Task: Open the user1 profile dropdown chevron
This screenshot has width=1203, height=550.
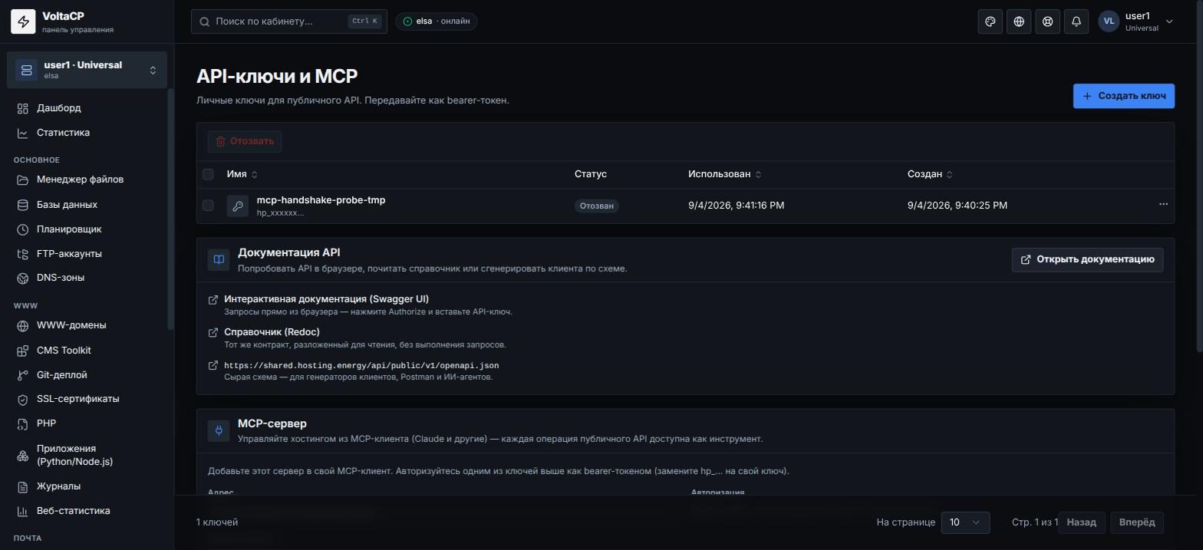Action: 1169,21
